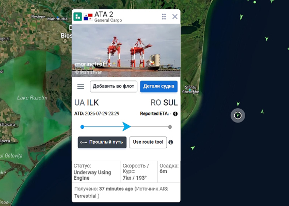
Task: Click the blue arrow voyage progress marker
Action: [x=126, y=127]
